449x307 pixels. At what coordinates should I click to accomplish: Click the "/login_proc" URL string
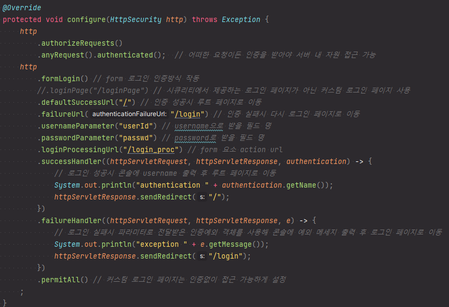150,149
